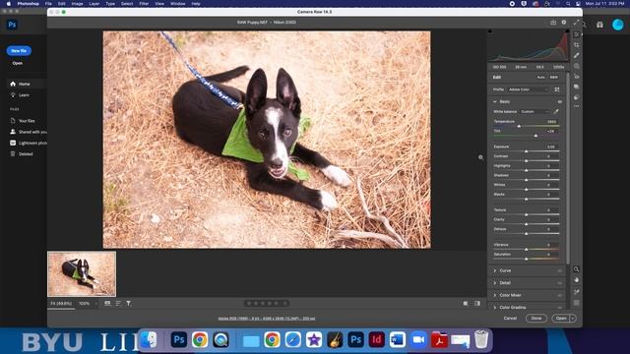Expand the Curve panel
The width and height of the screenshot is (630, 354).
pos(495,271)
